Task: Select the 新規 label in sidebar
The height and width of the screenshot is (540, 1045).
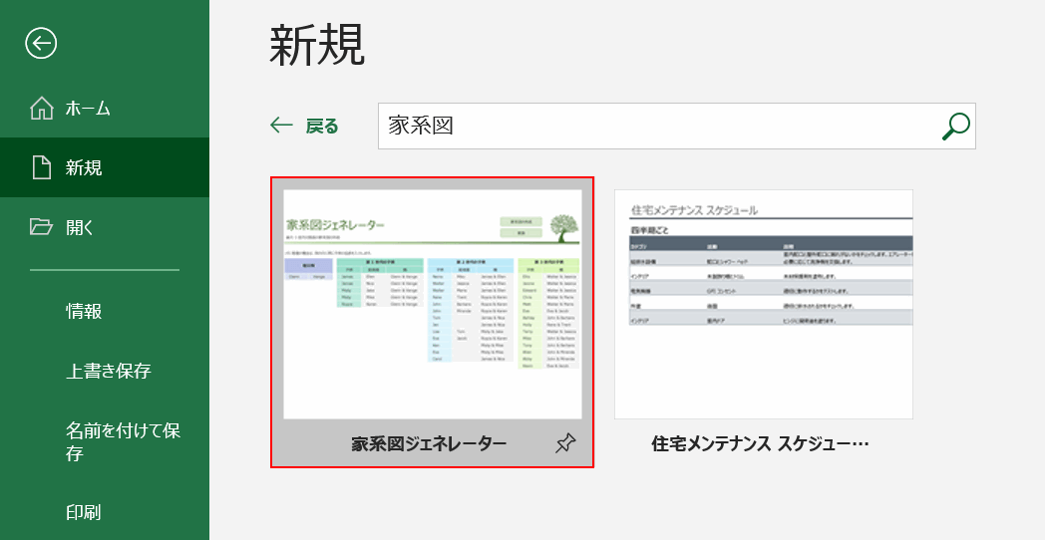Action: [84, 167]
